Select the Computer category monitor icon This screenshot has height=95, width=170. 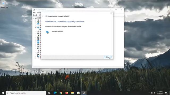tap(38, 24)
